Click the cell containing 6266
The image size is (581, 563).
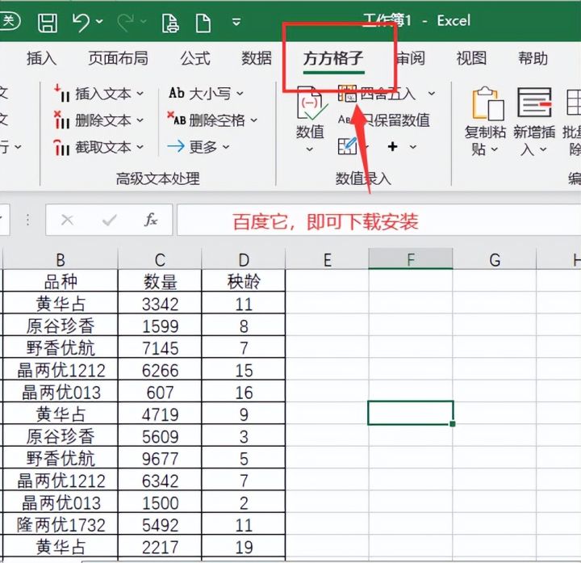pos(160,370)
